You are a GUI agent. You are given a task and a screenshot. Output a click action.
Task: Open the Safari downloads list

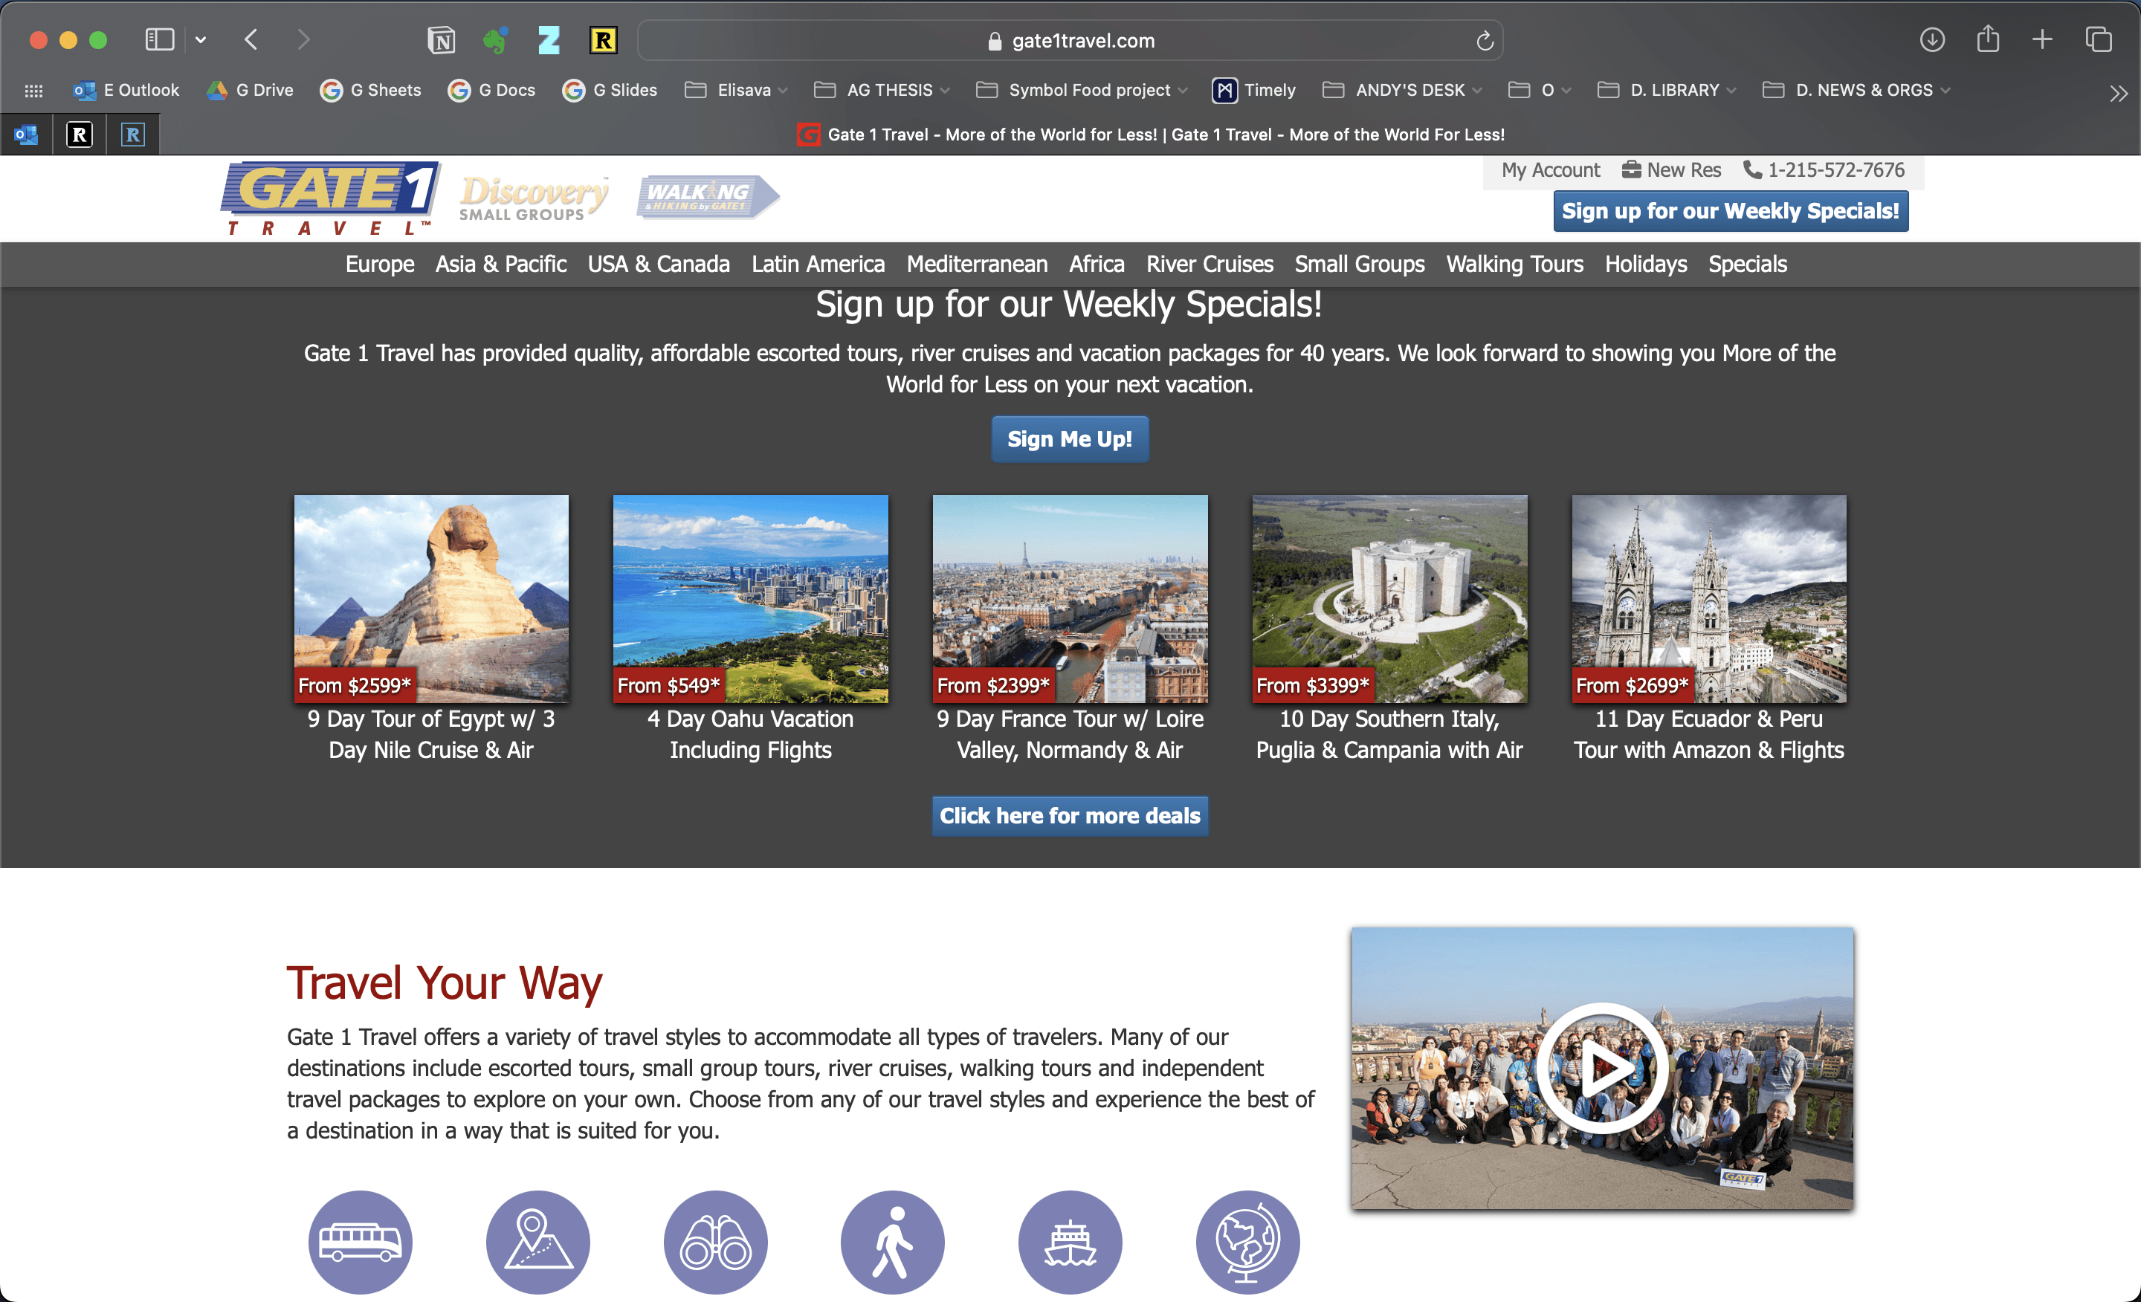[1931, 40]
